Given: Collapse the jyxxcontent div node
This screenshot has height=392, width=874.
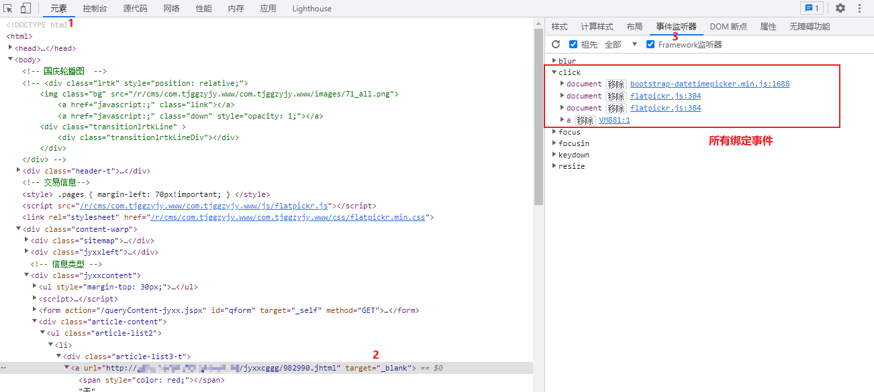Looking at the screenshot, I should [26, 275].
